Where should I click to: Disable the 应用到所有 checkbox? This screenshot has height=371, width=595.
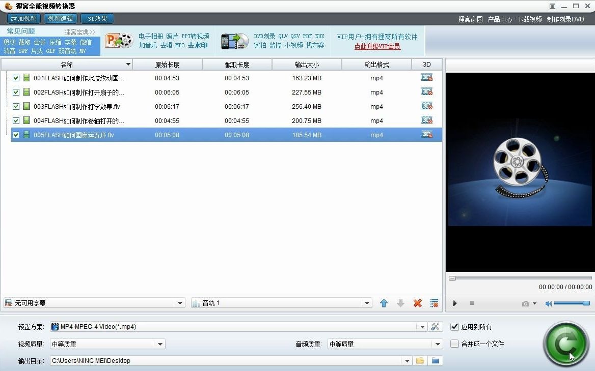[x=454, y=327]
